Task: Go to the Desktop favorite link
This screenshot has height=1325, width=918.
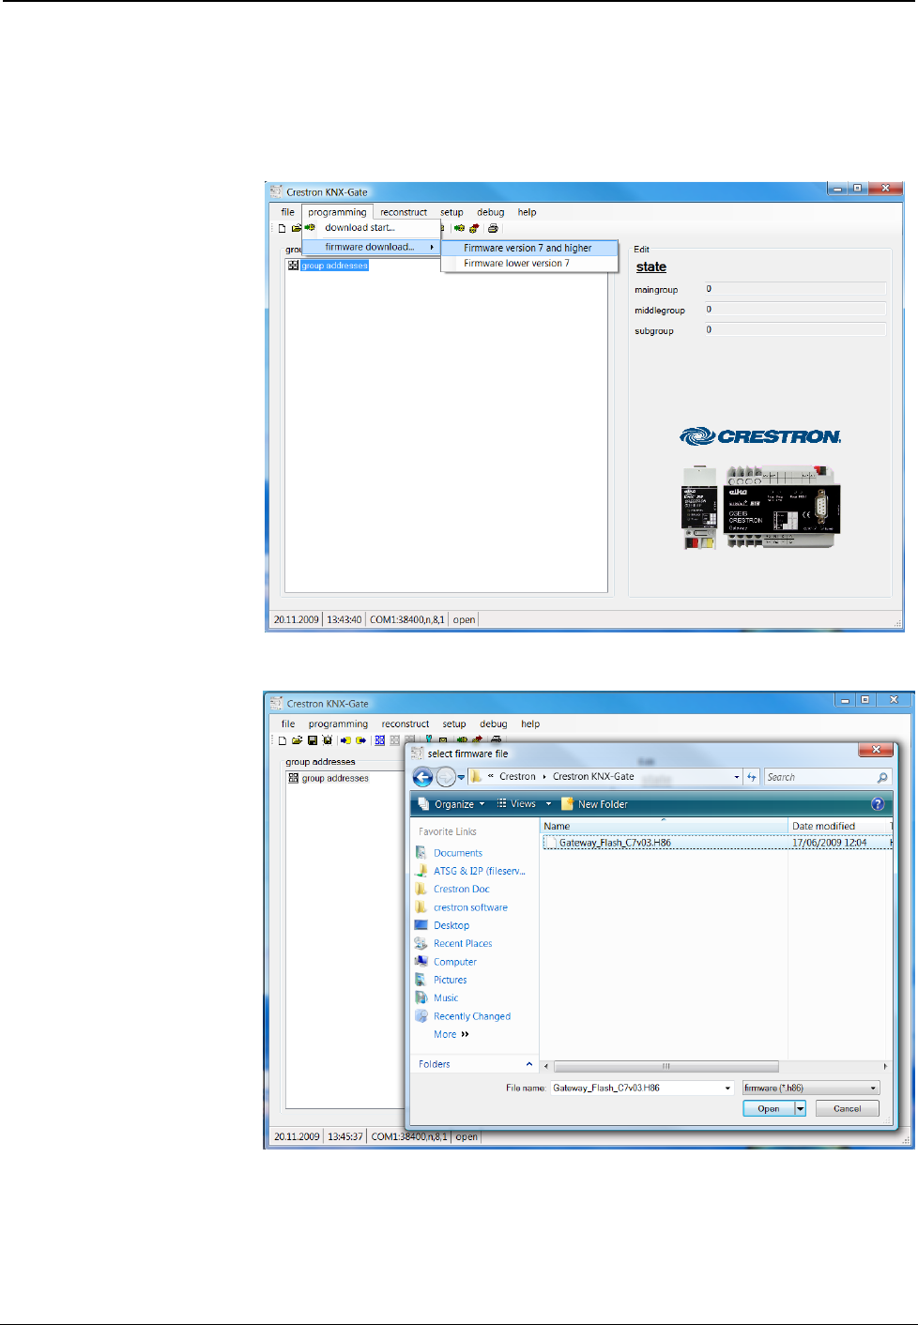Action: tap(451, 925)
